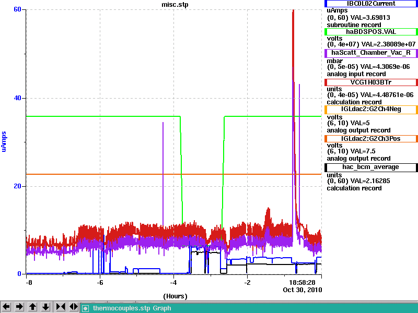Select hac_bcm_average legend button
The image size is (418, 313).
click(x=371, y=167)
